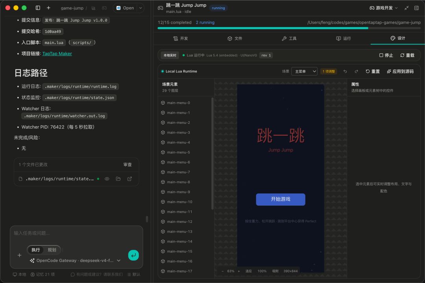
Task: Switch to the 运行 tab
Action: [x=344, y=39]
